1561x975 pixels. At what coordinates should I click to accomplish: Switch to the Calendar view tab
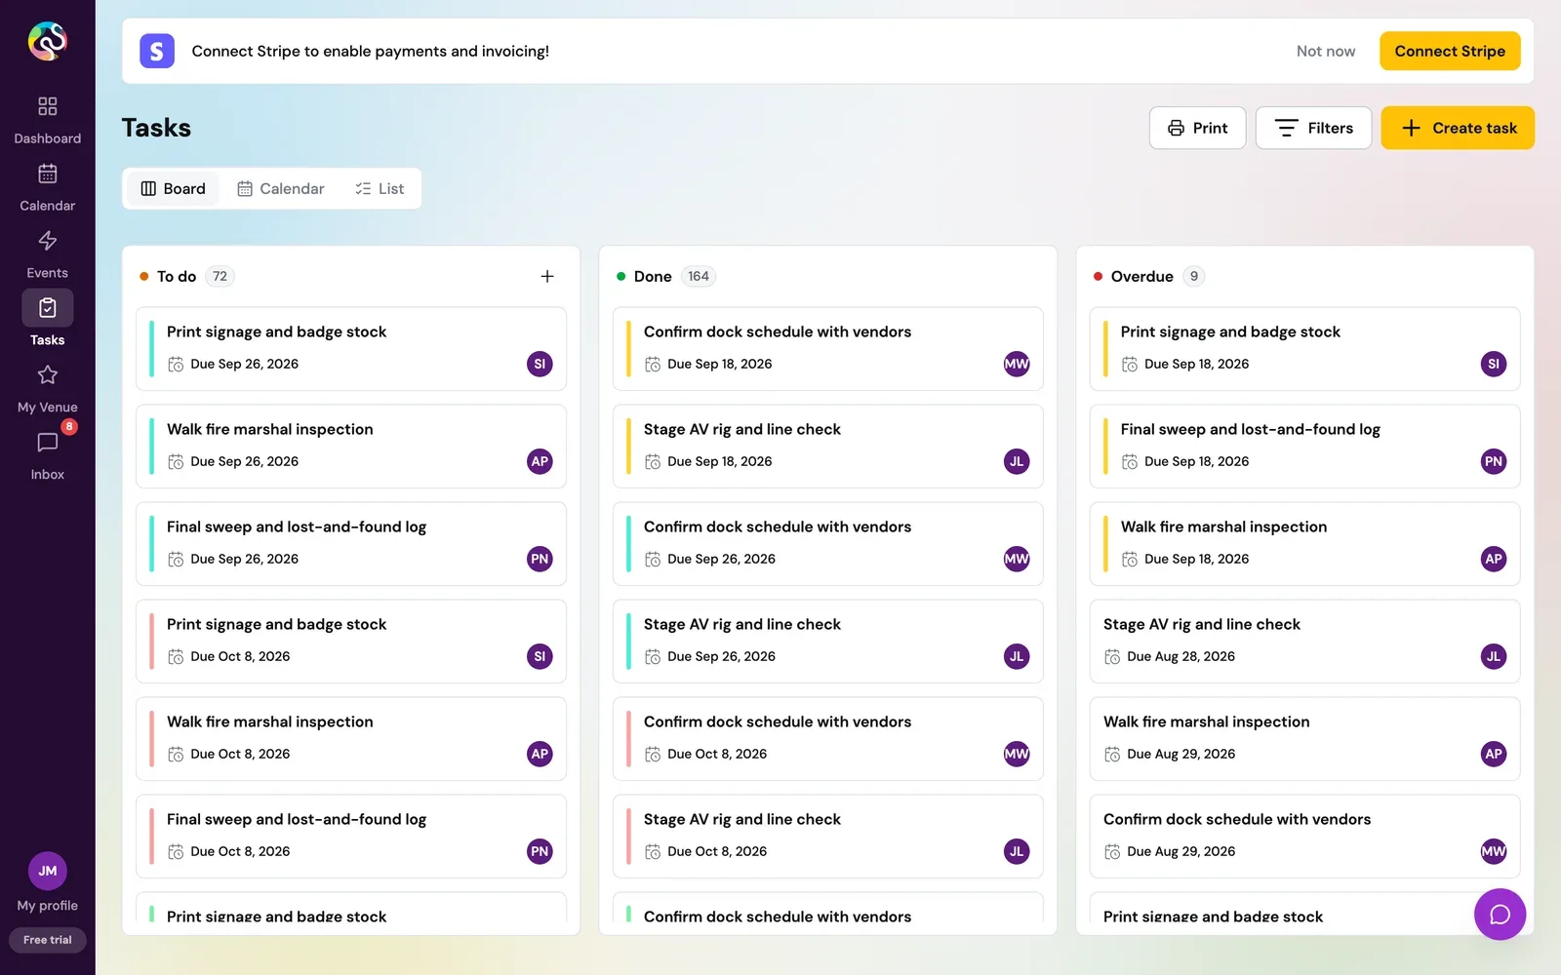pyautogui.click(x=281, y=188)
